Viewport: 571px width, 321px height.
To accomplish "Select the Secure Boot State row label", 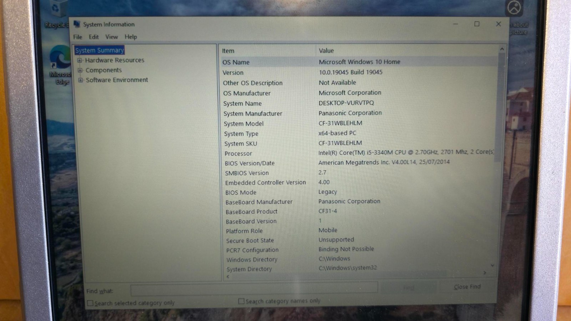I will 250,241.
